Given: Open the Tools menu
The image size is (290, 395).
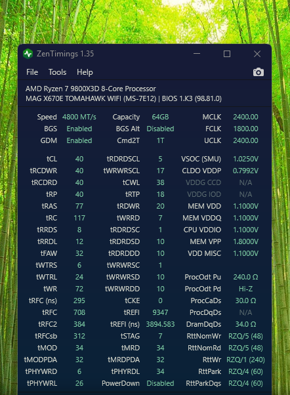Looking at the screenshot, I should 58,72.
